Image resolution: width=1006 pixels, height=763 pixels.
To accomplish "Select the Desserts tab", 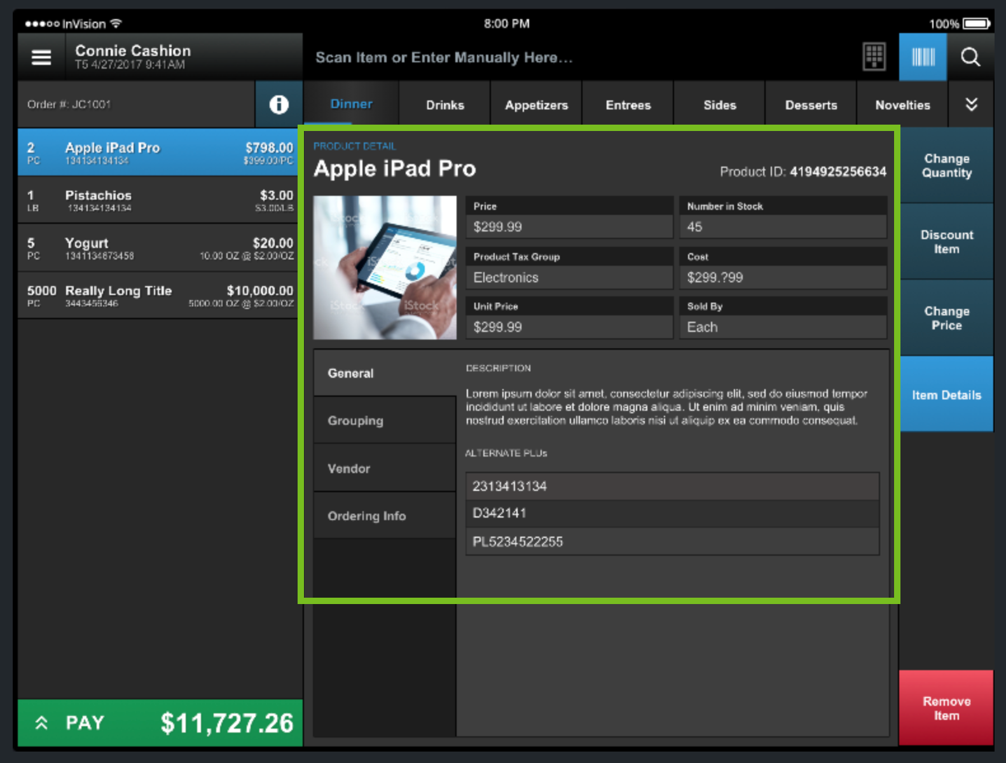I will (811, 105).
